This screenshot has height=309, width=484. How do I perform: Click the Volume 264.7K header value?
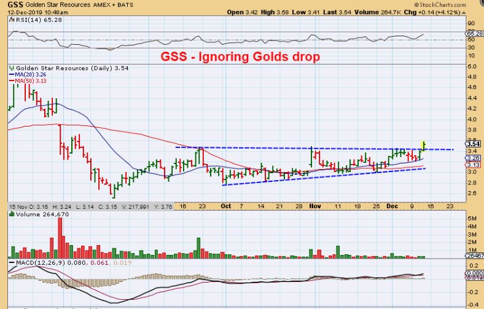[x=378, y=12]
